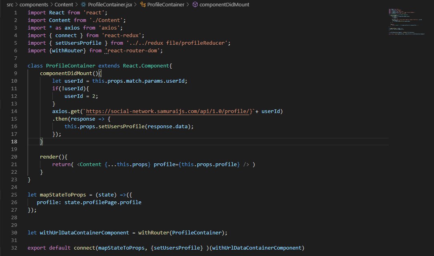Click line number 32 in gutter
This screenshot has height=256, width=434.
pos(14,248)
